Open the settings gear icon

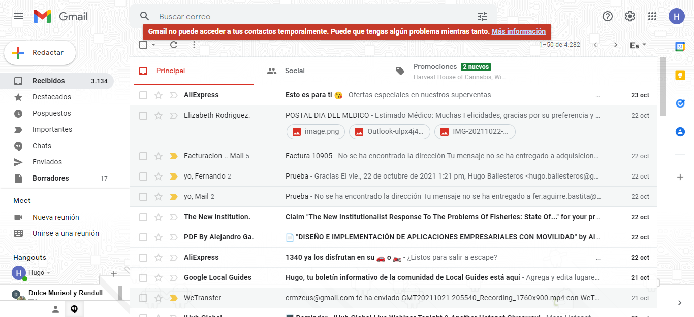coord(630,16)
